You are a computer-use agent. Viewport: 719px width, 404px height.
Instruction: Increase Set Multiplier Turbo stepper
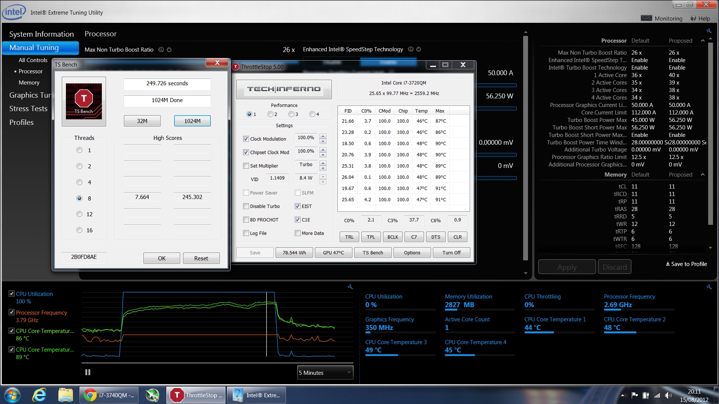pyautogui.click(x=323, y=163)
